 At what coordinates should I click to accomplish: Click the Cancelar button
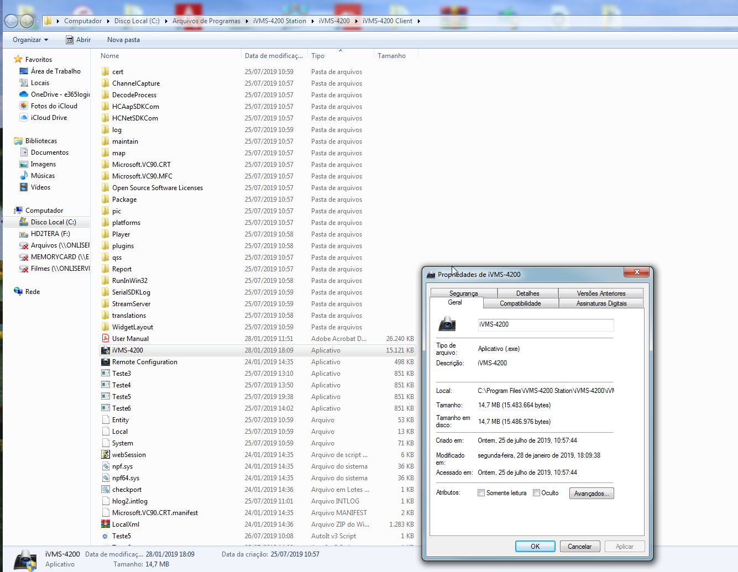tap(579, 547)
